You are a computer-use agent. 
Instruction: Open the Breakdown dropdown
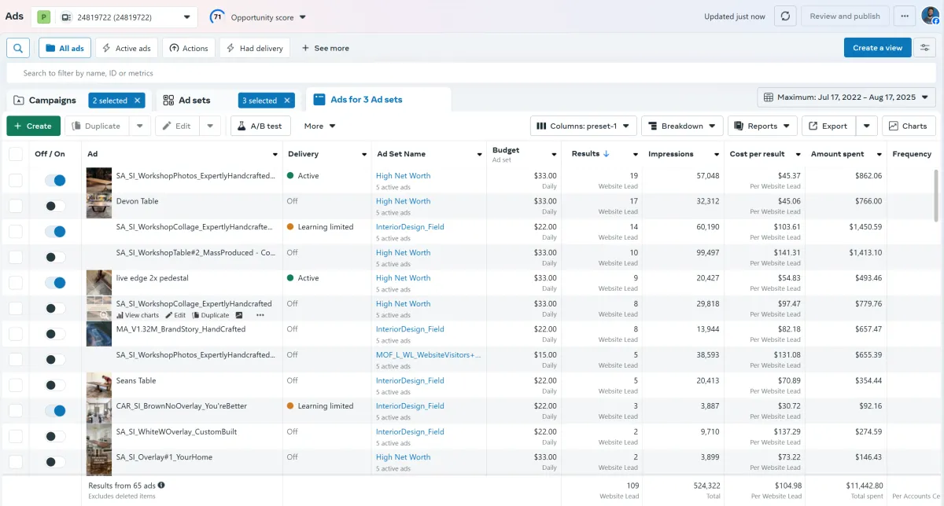coord(682,126)
